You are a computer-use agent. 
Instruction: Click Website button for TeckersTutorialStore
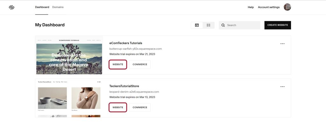tap(118, 107)
